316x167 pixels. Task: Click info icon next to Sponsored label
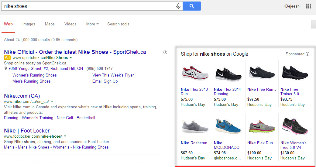307,54
